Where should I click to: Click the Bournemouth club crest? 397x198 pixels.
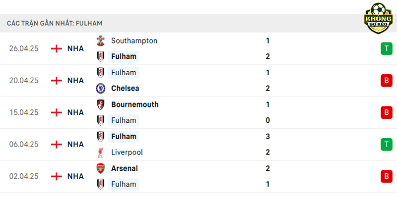[x=101, y=104]
